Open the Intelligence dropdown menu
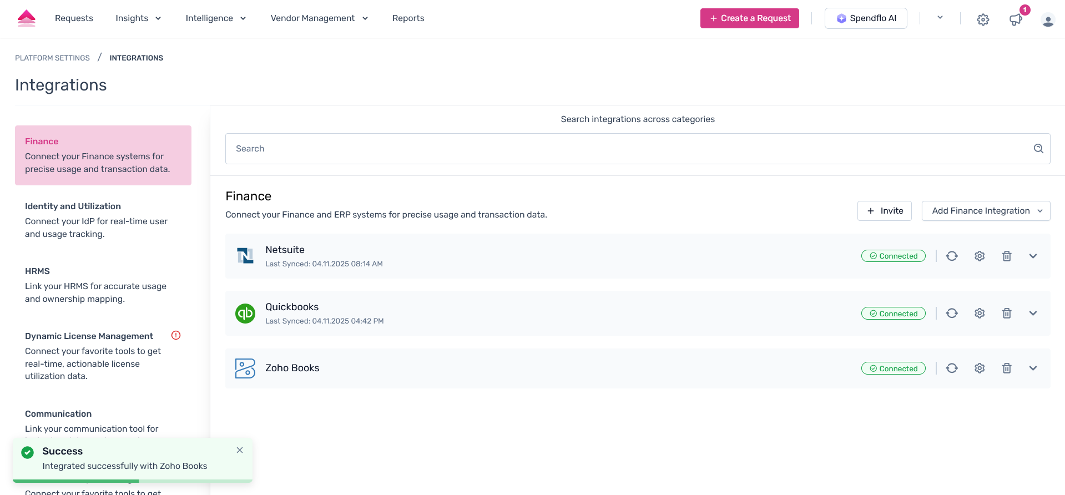Image resolution: width=1065 pixels, height=495 pixels. (x=216, y=18)
